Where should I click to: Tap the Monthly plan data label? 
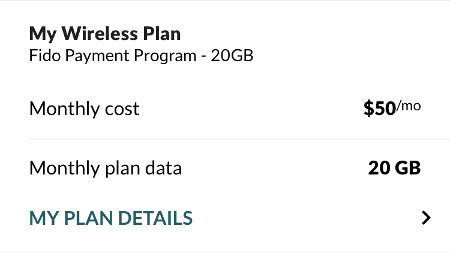click(105, 168)
